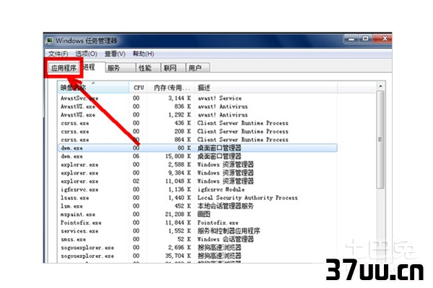Open the 文件(F) menu
The height and width of the screenshot is (288, 433).
(x=58, y=54)
